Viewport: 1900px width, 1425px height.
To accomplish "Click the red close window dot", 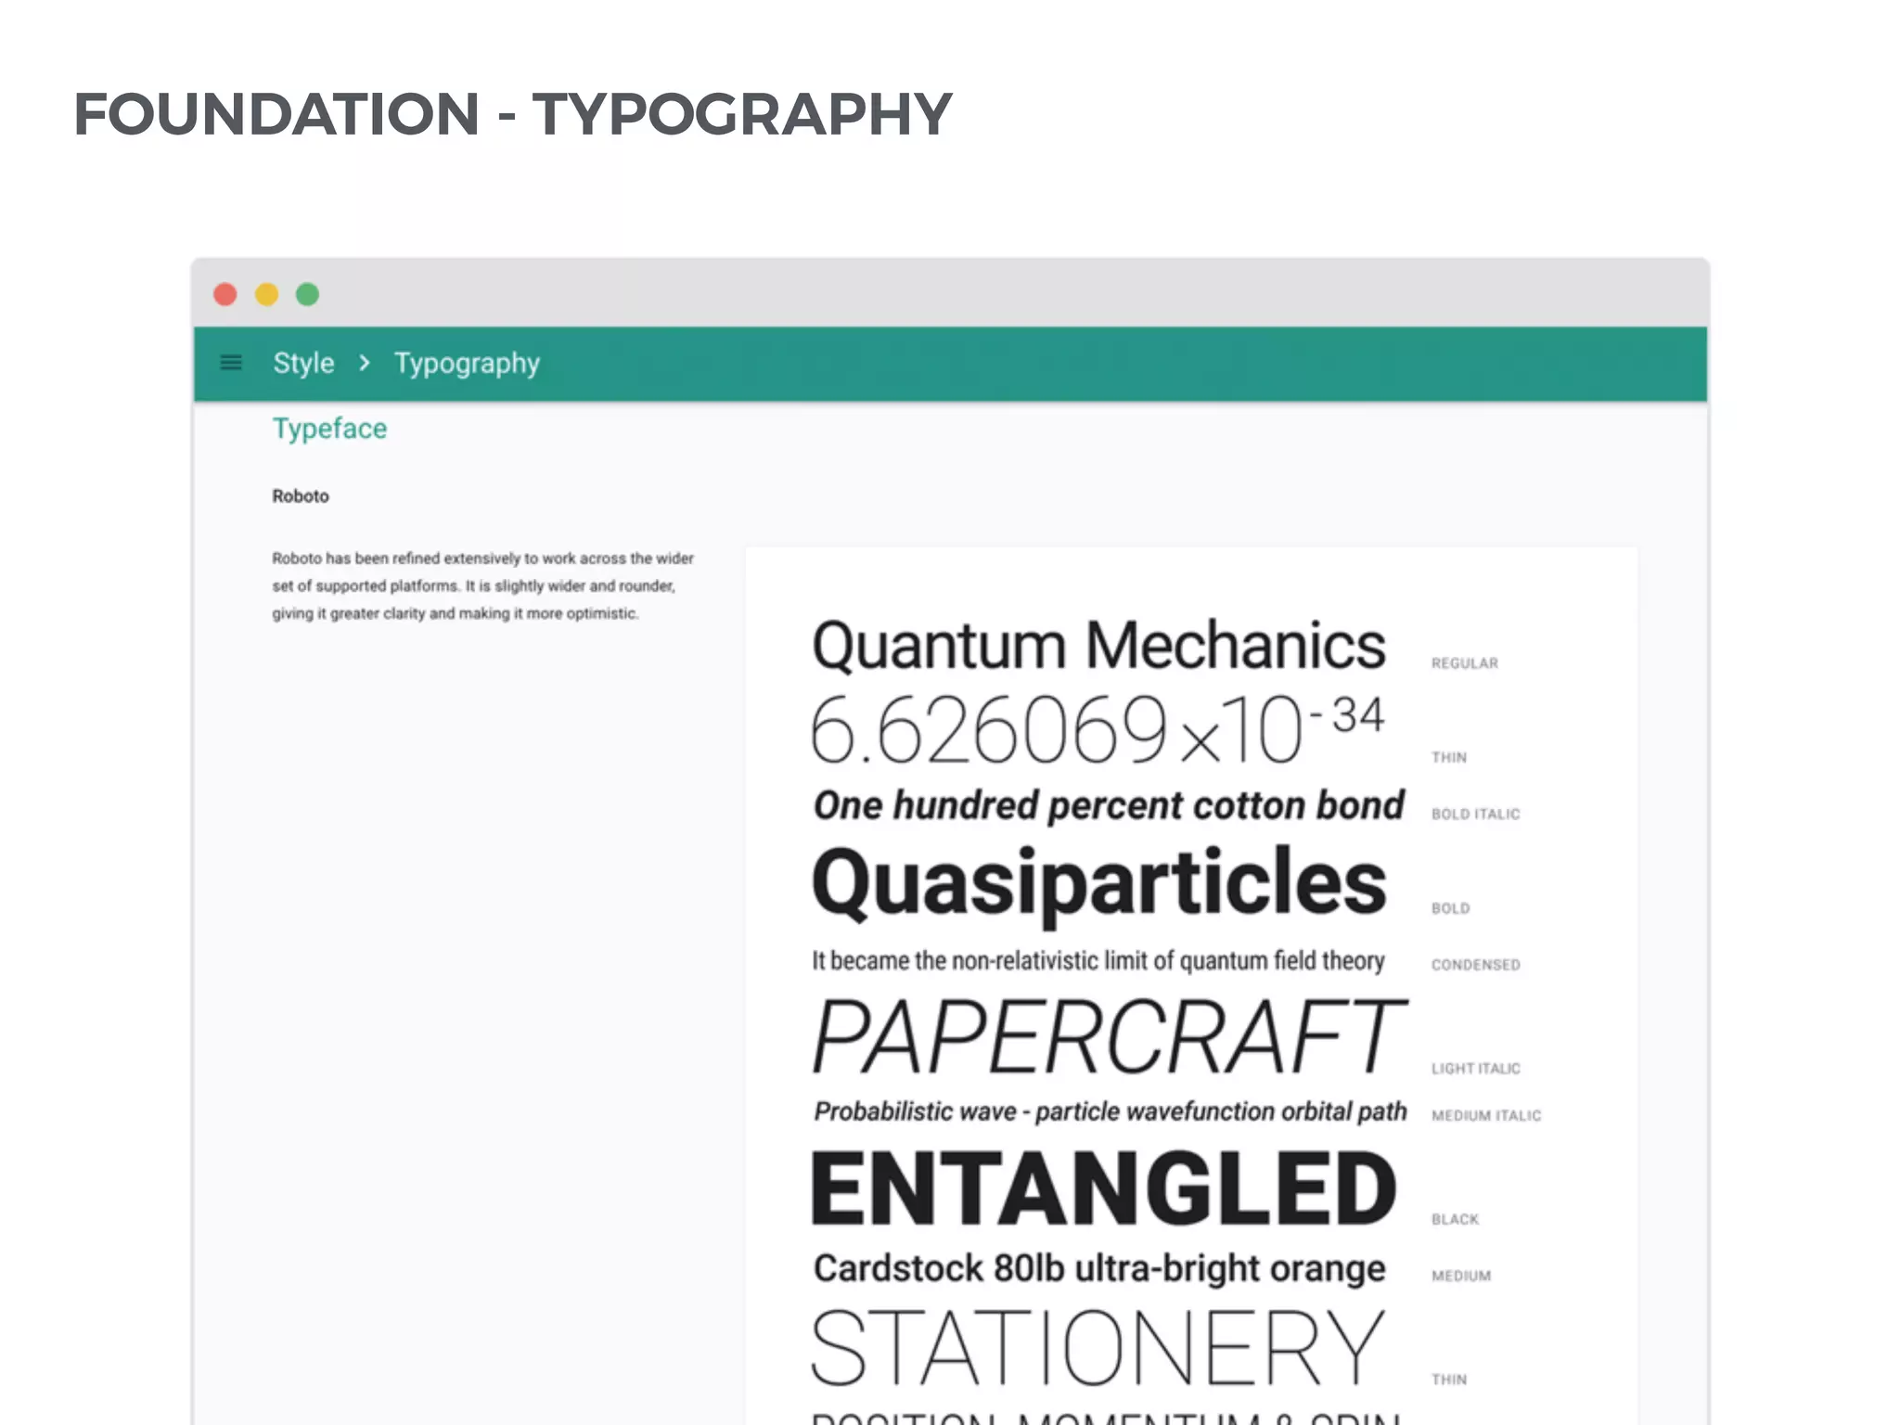I will click(x=225, y=294).
